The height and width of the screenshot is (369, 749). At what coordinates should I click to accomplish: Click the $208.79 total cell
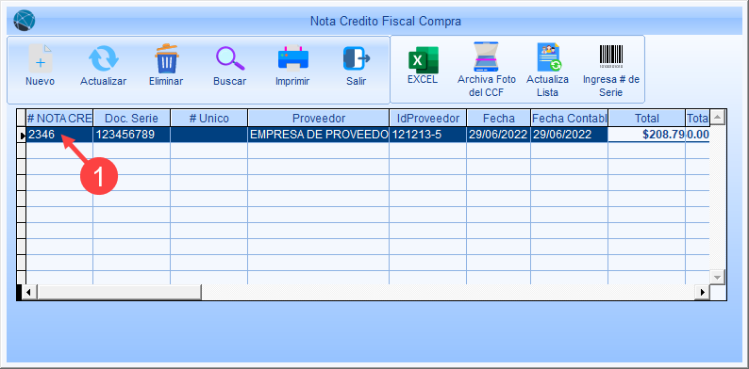(x=646, y=135)
